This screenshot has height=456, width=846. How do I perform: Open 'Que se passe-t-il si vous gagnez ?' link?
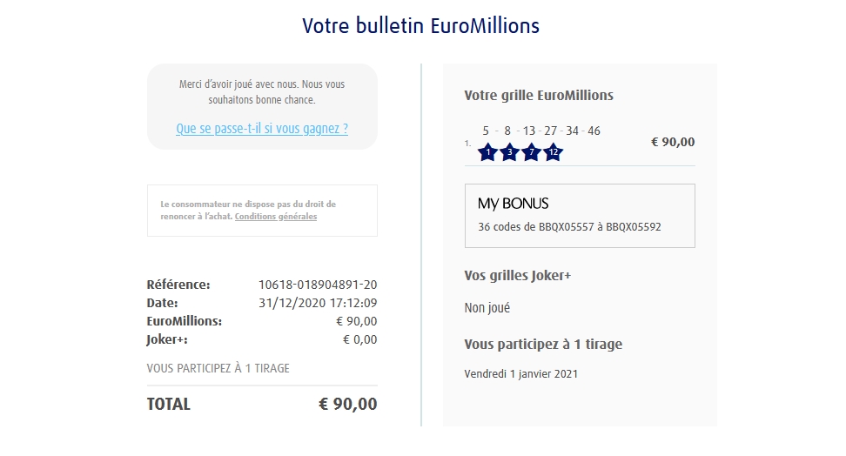[x=262, y=129]
